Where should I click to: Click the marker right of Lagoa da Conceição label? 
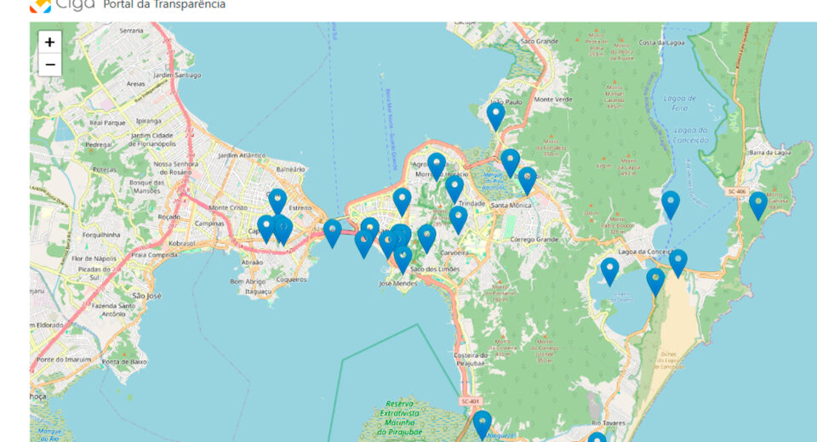click(x=678, y=263)
